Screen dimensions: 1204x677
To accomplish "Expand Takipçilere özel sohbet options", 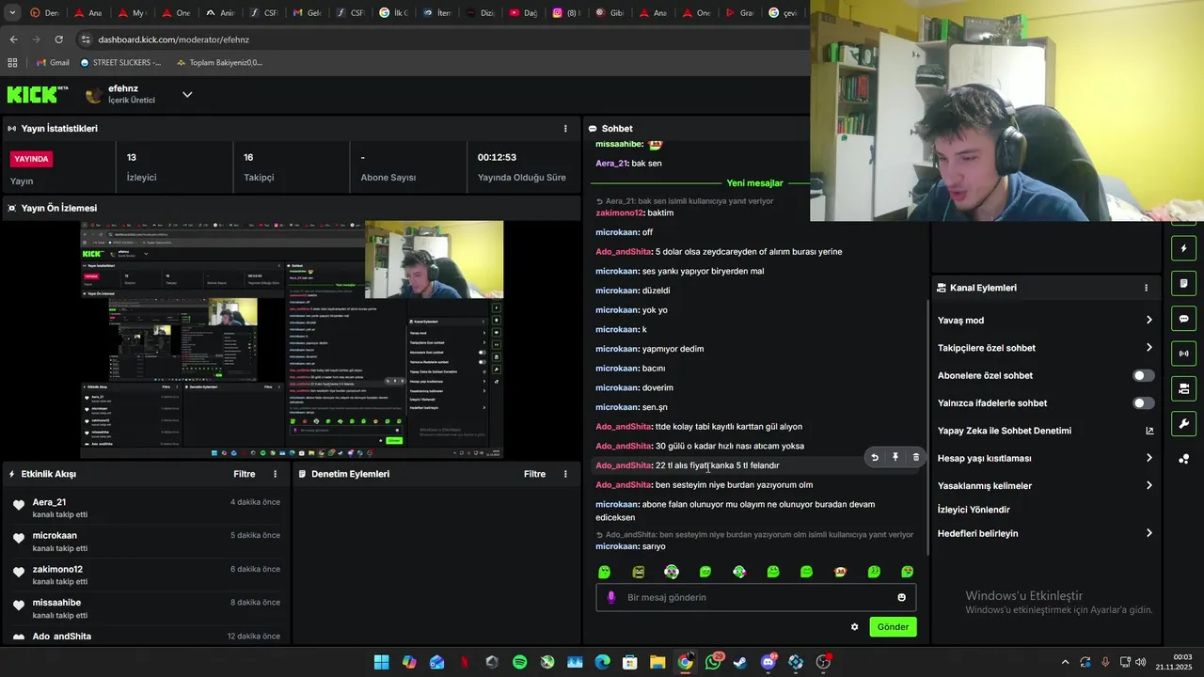I will click(x=1149, y=348).
